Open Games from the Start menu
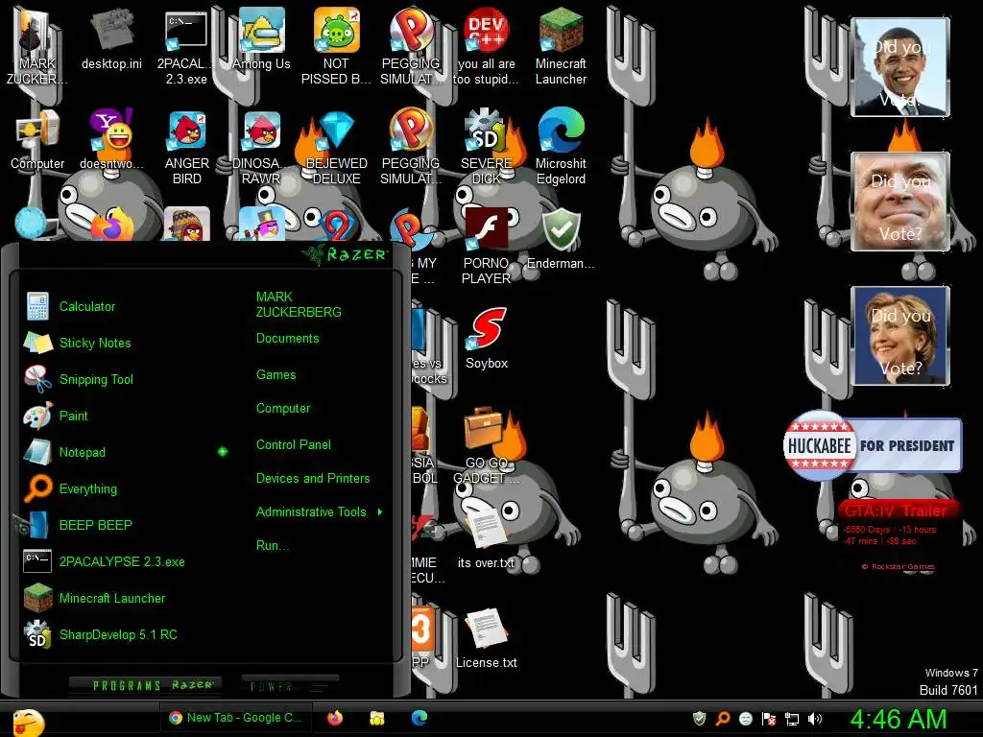This screenshot has width=983, height=737. point(276,375)
